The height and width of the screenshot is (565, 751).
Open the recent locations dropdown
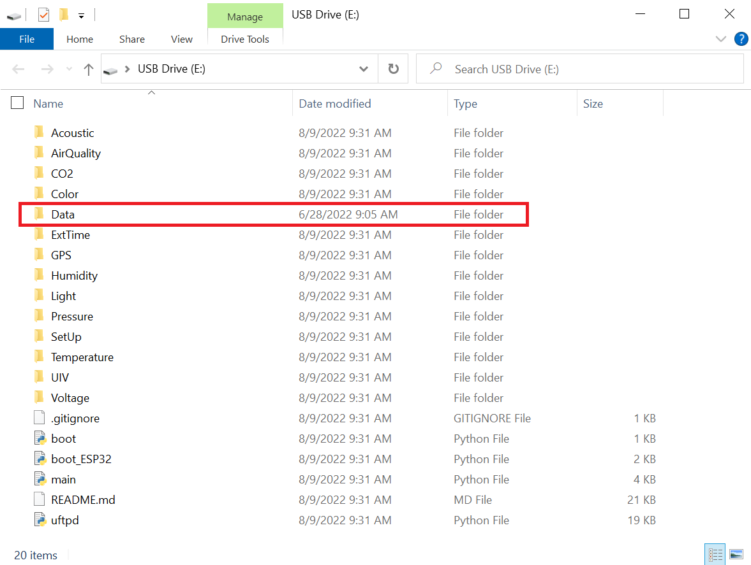tap(69, 69)
